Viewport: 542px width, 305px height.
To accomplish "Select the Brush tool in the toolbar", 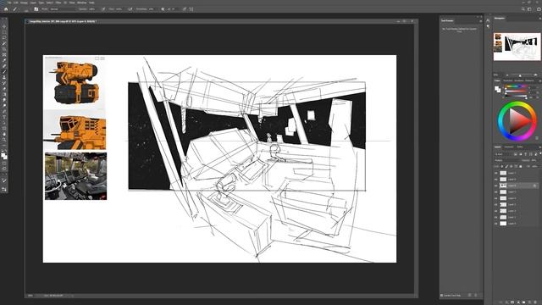I will (x=4, y=71).
